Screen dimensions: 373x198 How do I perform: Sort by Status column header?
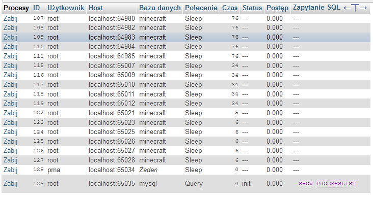(x=252, y=8)
